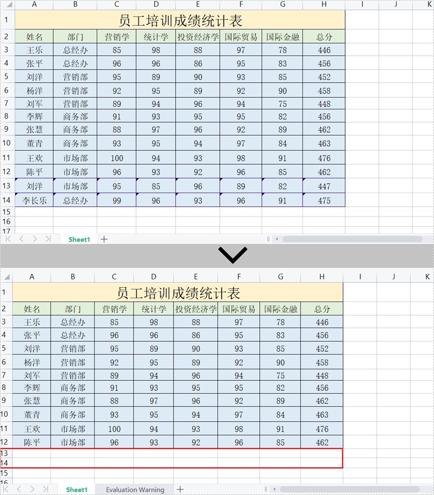The height and width of the screenshot is (495, 434).
Task: Select 杨洋 cell in bottom spreadsheet
Action: (x=32, y=362)
